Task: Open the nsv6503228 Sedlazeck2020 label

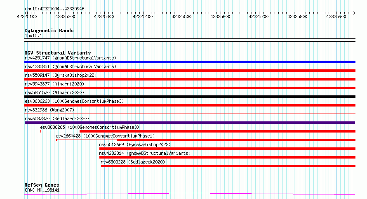Action: point(133,162)
